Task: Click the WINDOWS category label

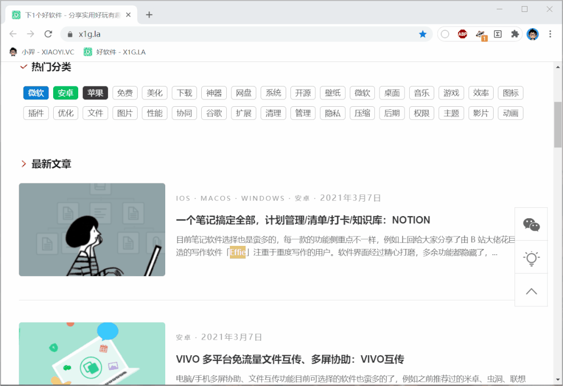Action: coord(263,198)
